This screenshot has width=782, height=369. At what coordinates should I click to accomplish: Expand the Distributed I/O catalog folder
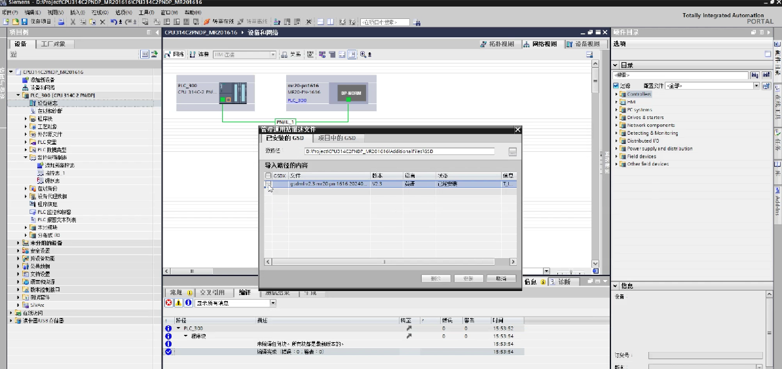coord(616,141)
